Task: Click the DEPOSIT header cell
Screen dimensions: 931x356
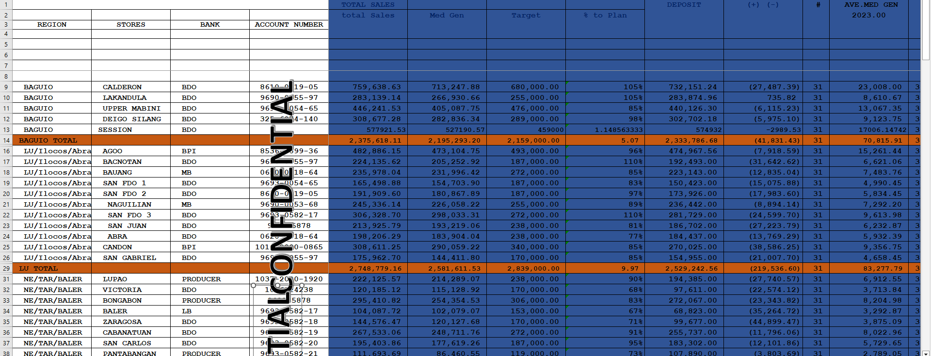Action: pos(684,5)
